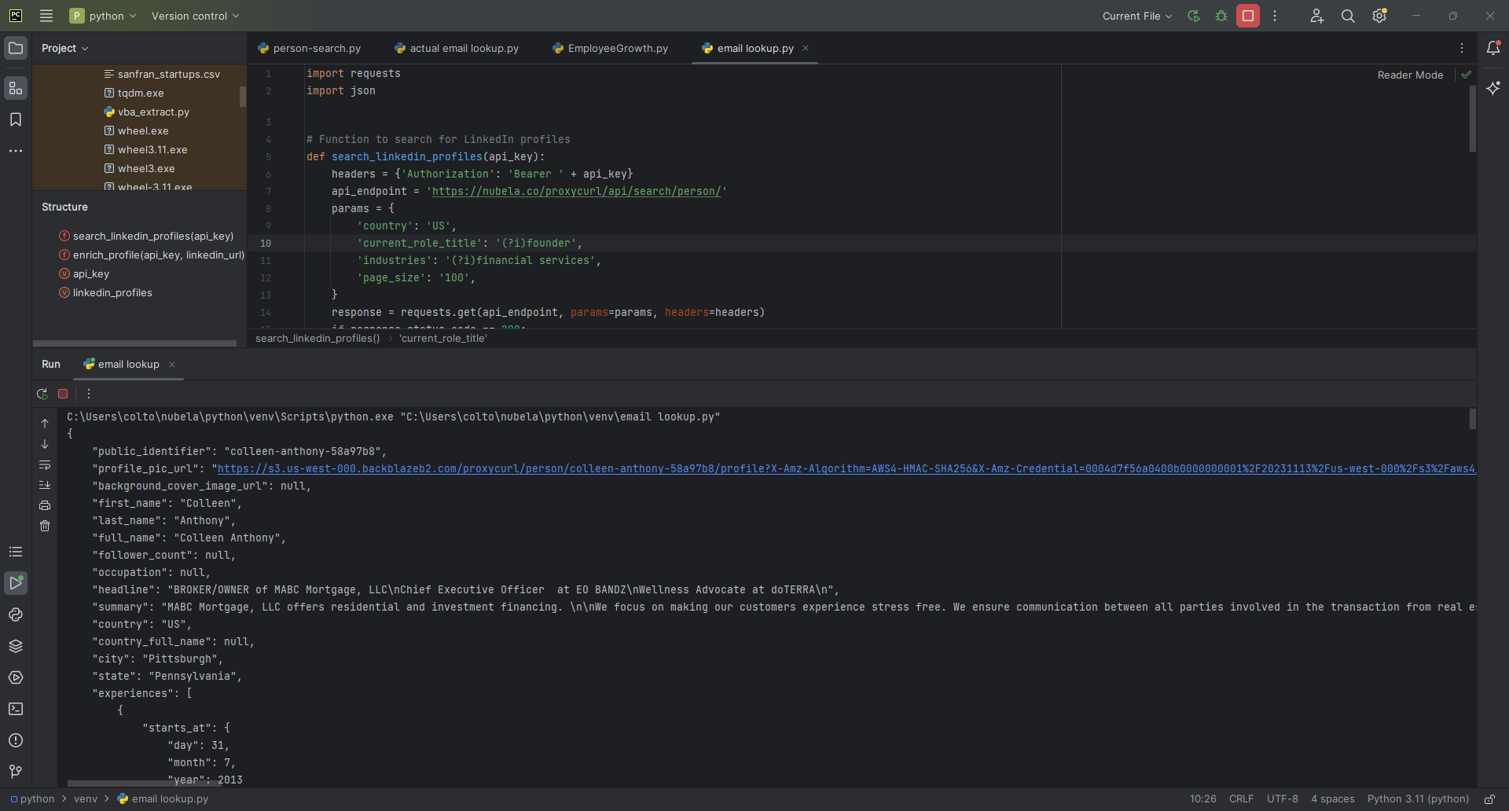Open Python Console tool window
The width and height of the screenshot is (1509, 811).
pos(16,615)
